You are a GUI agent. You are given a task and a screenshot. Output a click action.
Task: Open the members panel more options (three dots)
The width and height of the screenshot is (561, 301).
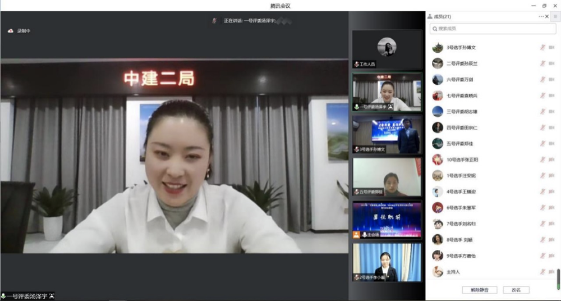(x=541, y=17)
